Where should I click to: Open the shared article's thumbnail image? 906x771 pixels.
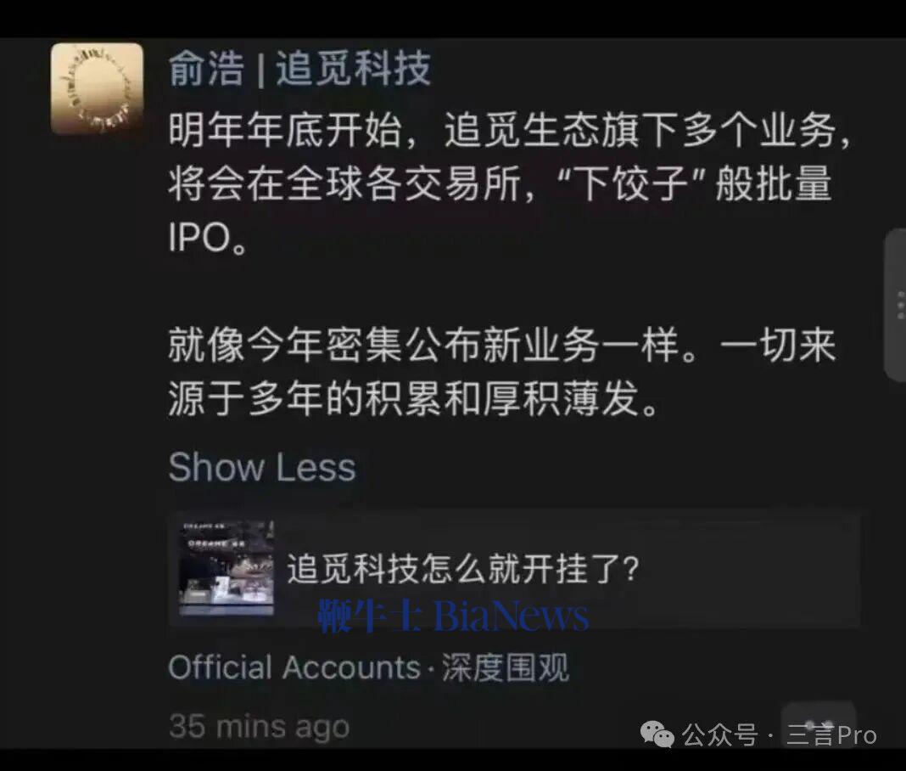tap(226, 567)
